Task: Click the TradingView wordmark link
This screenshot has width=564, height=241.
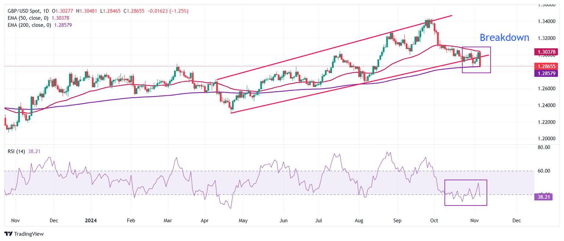Action: click(x=29, y=234)
